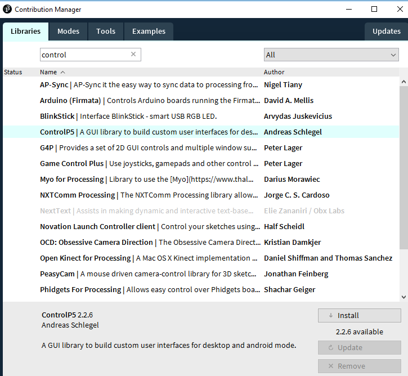This screenshot has width=408, height=376.
Task: Click author Jonathan Feinberg
Action: pos(296,274)
